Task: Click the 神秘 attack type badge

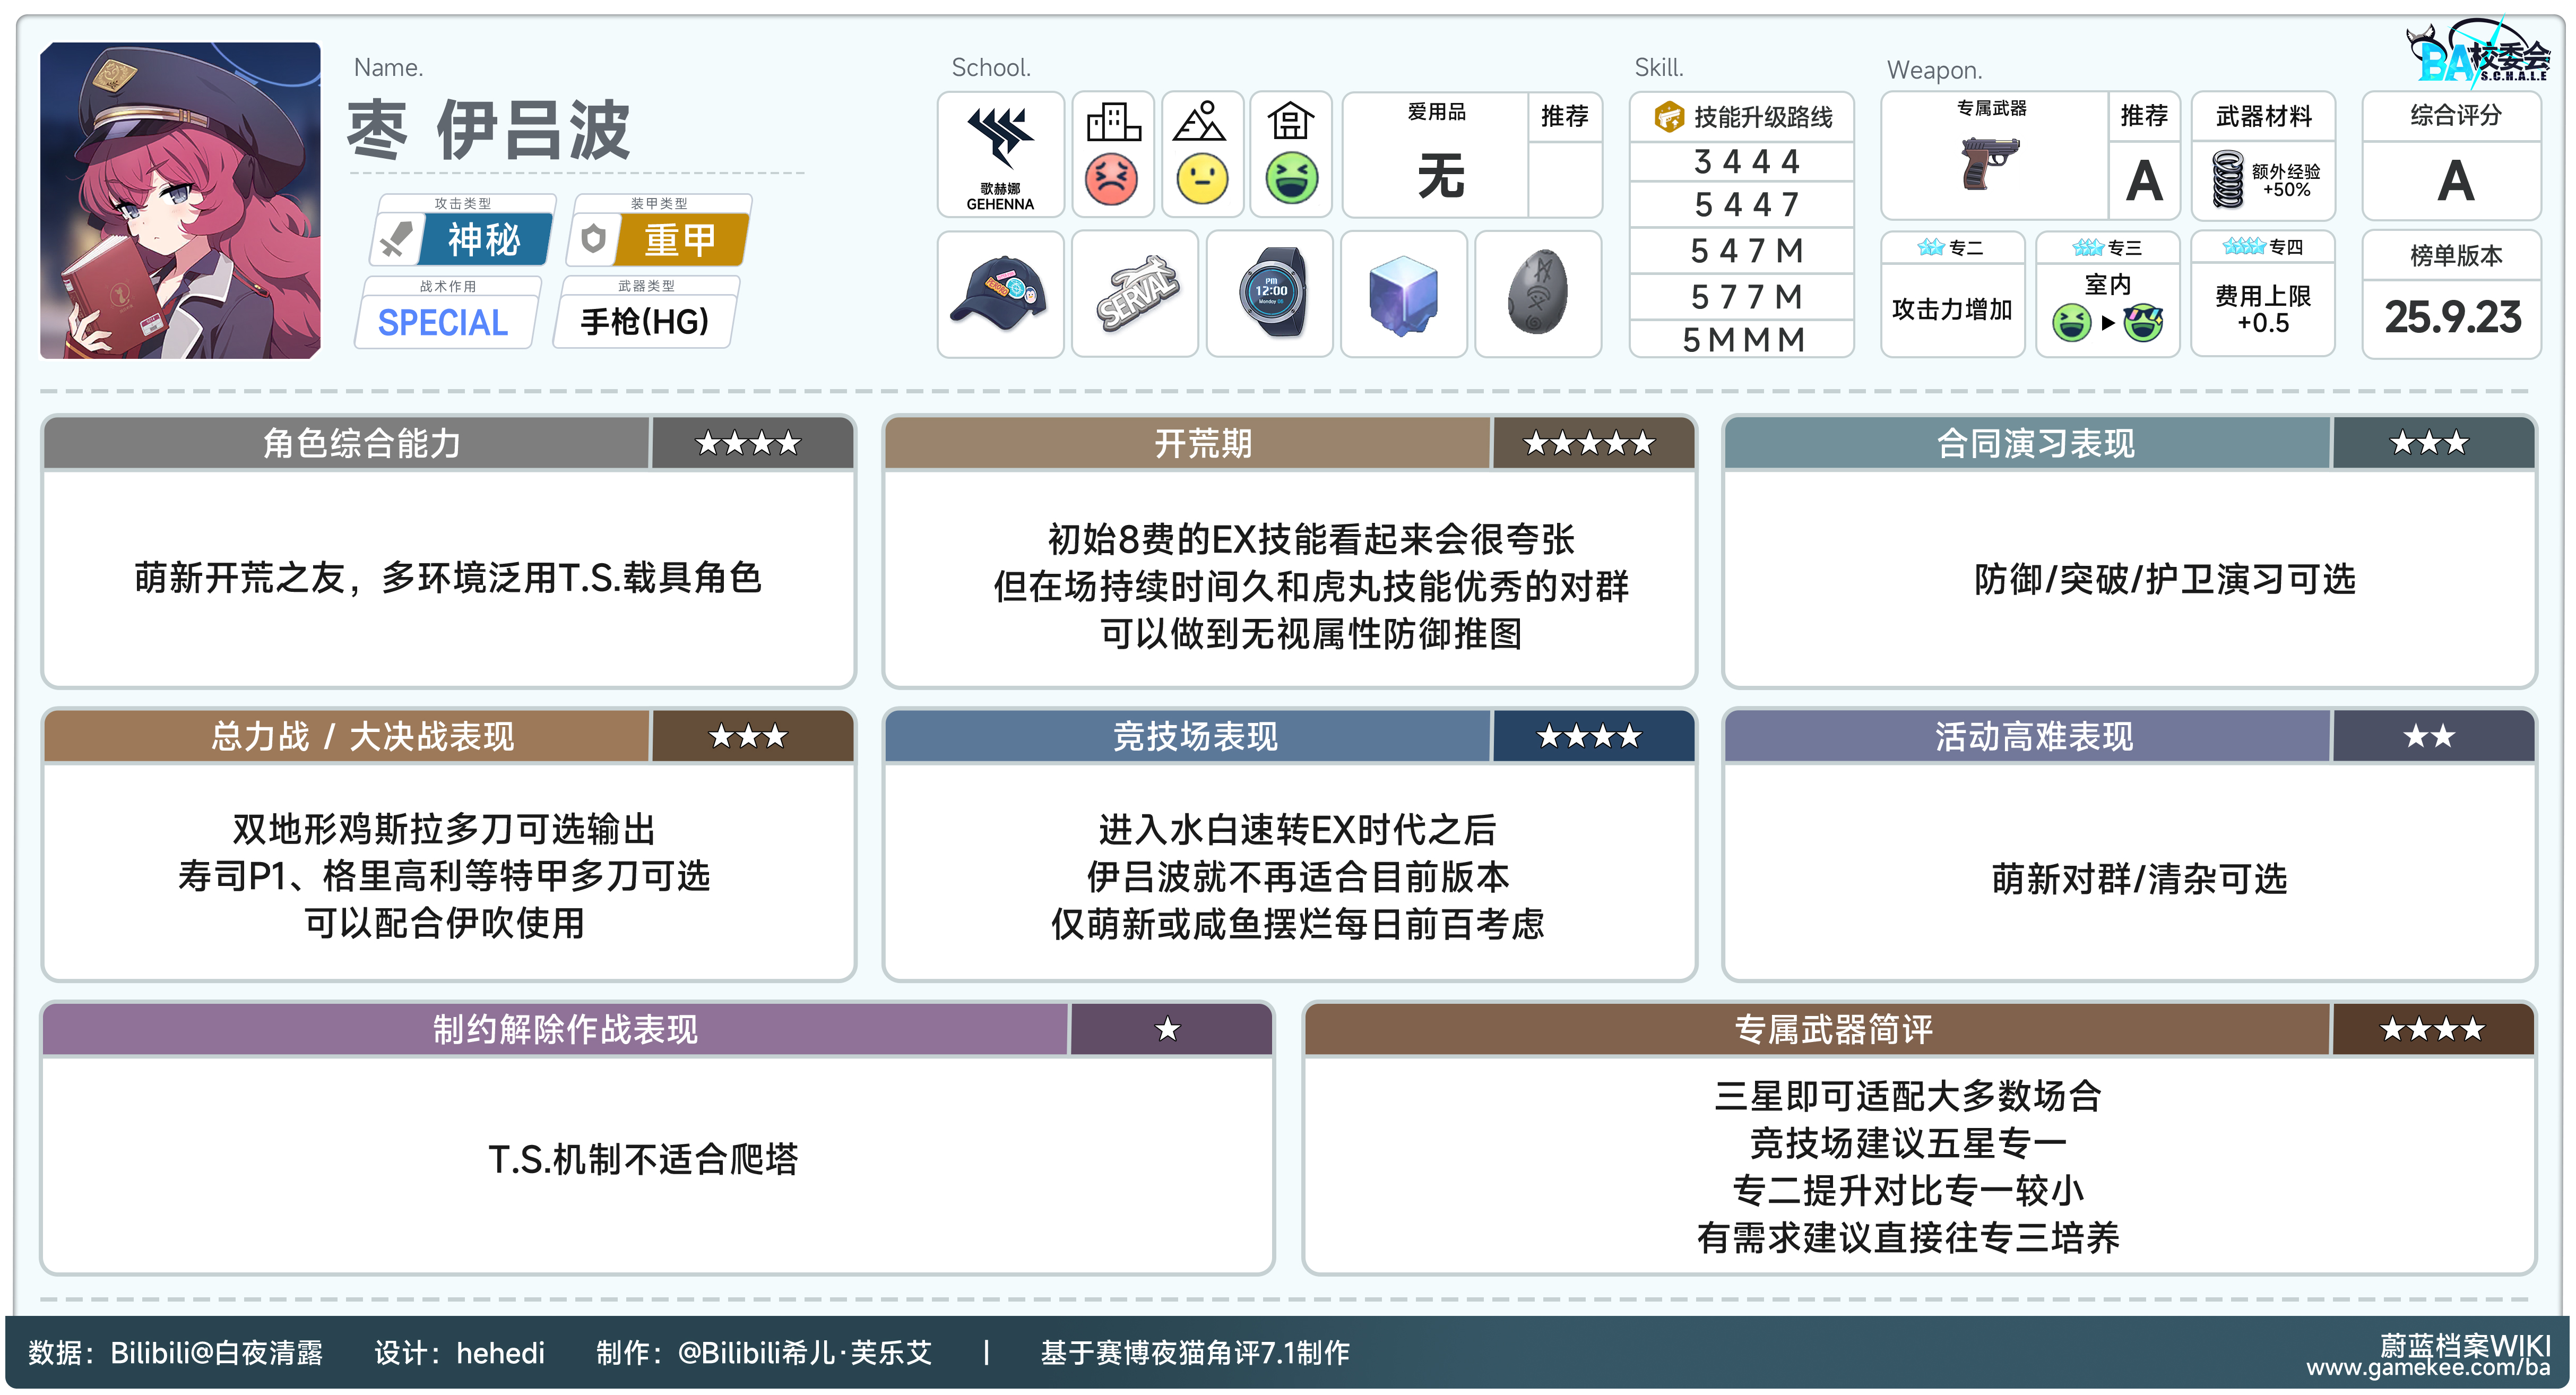Action: [484, 240]
